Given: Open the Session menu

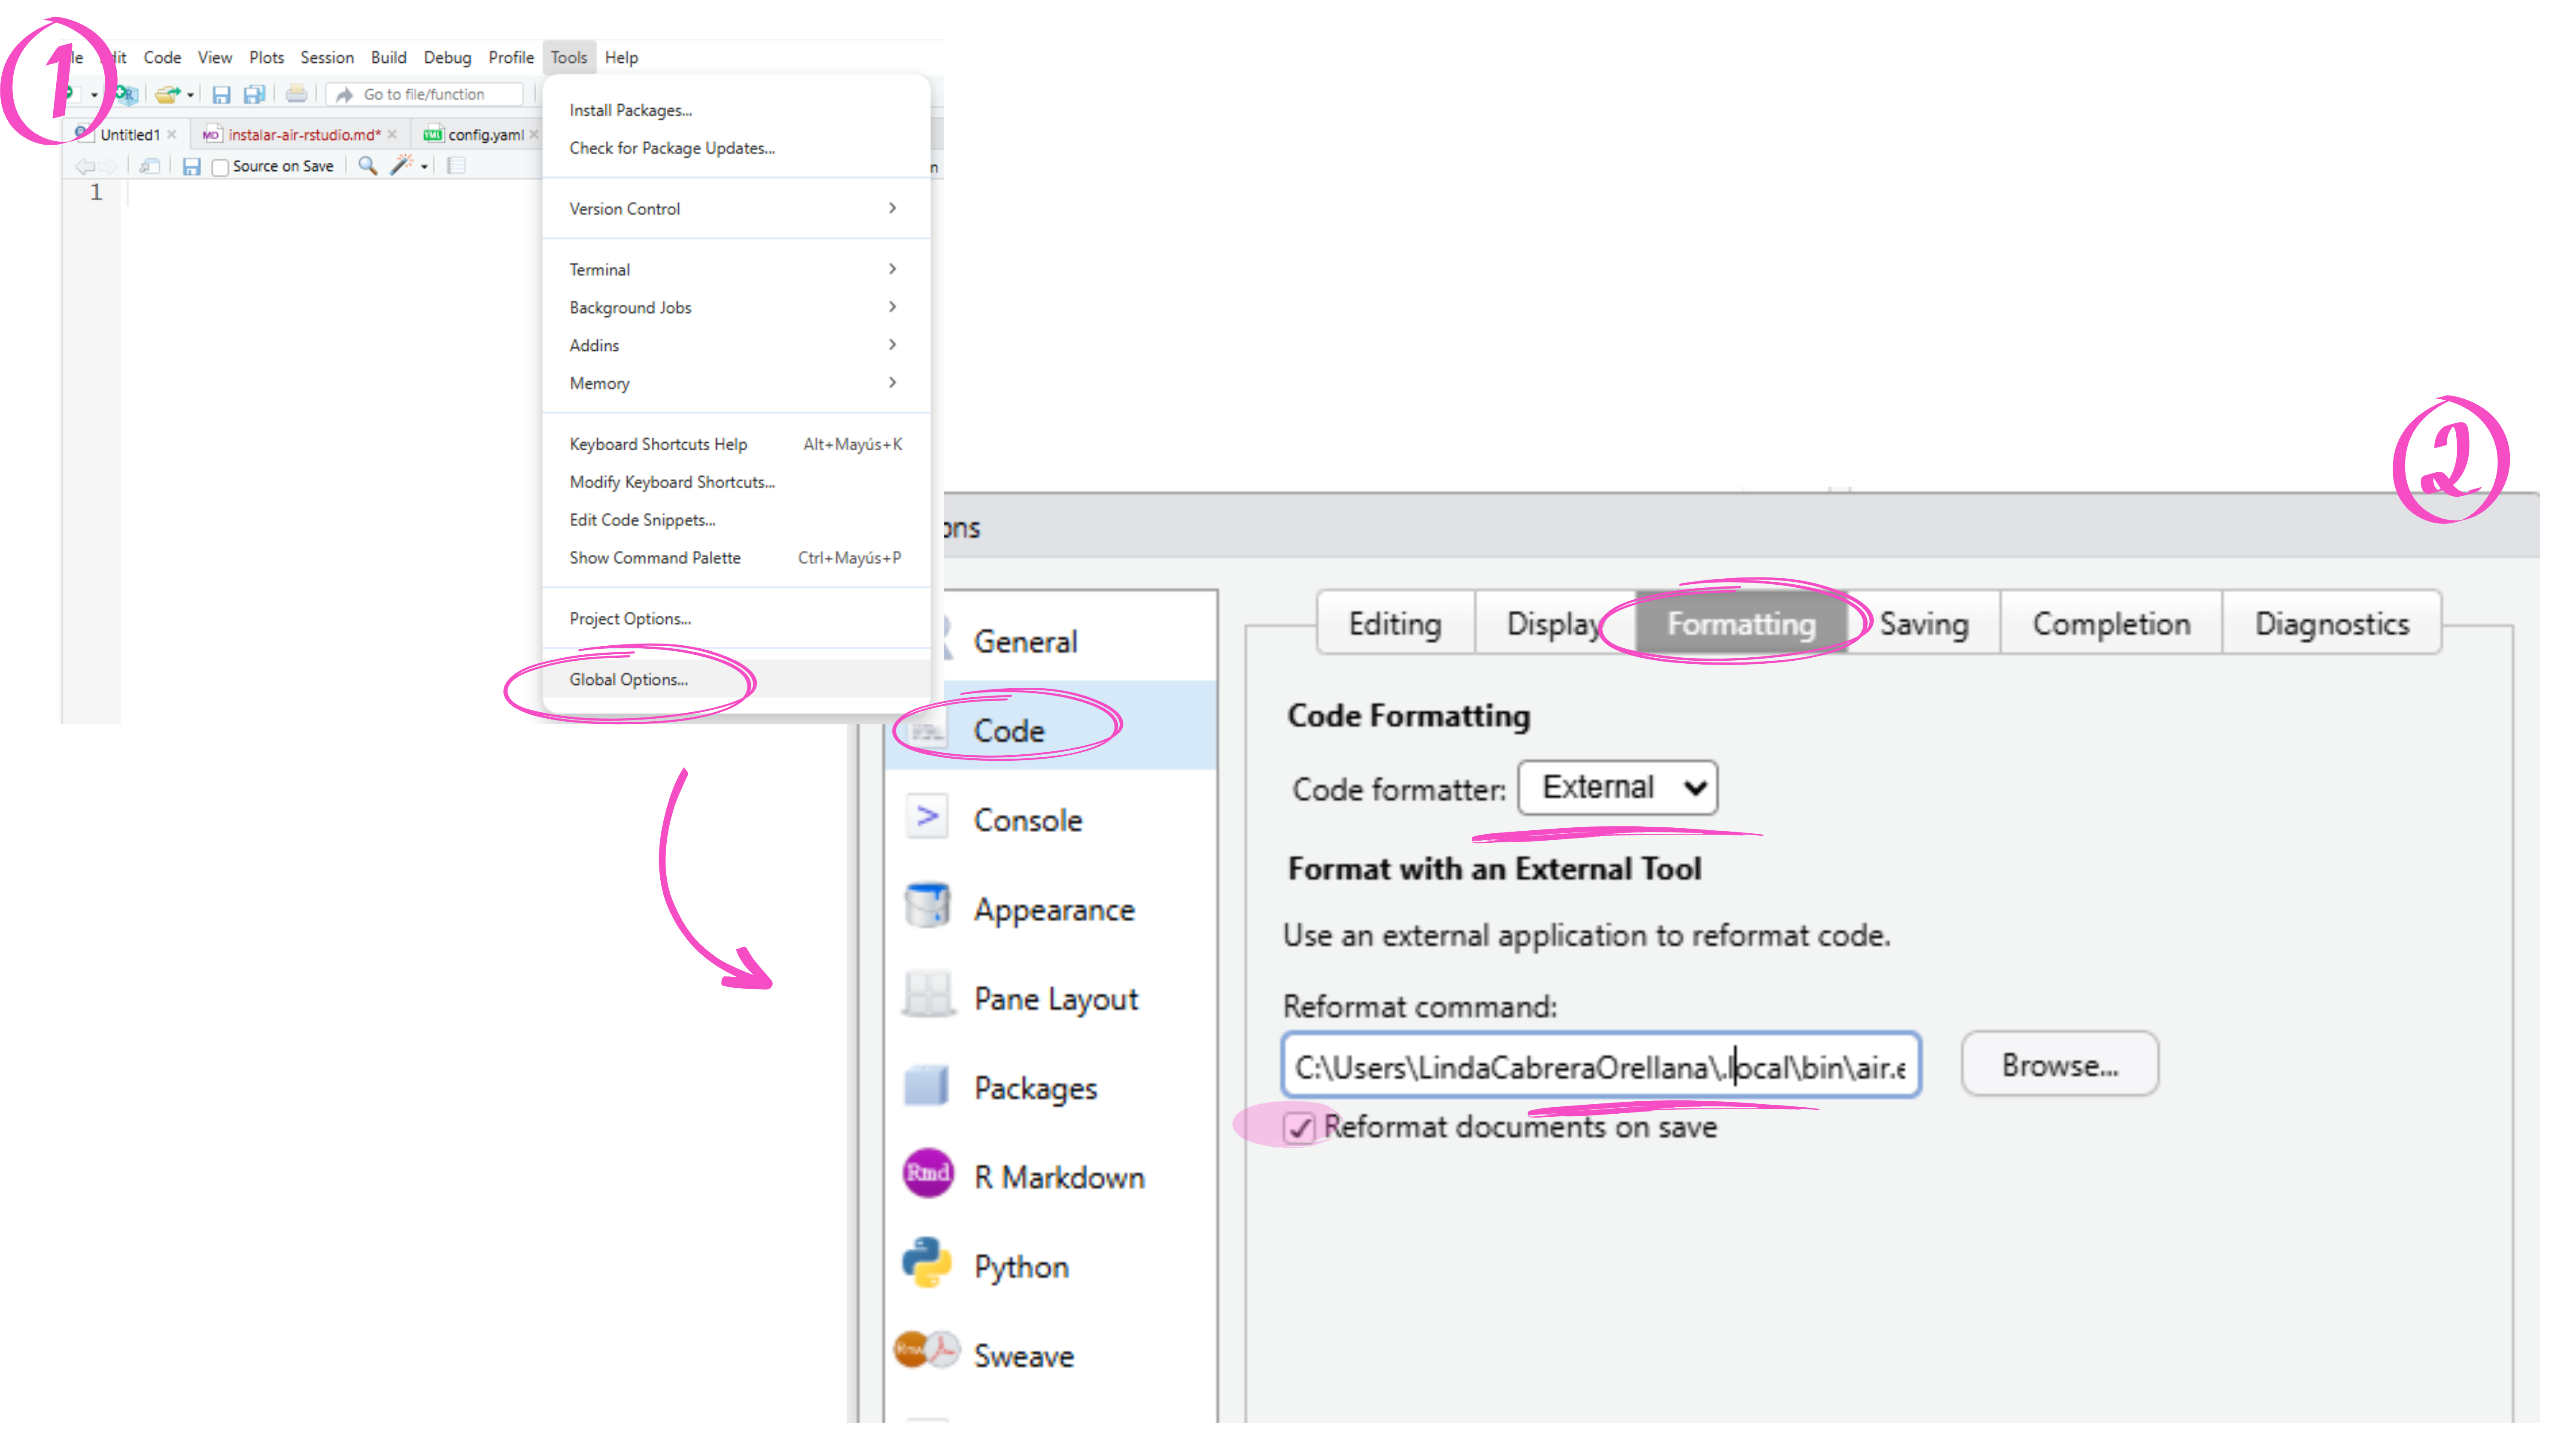Looking at the screenshot, I should (x=327, y=57).
